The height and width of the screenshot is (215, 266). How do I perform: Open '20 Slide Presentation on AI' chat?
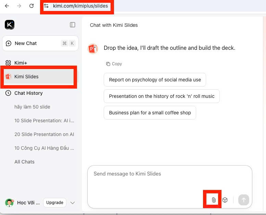[44, 134]
